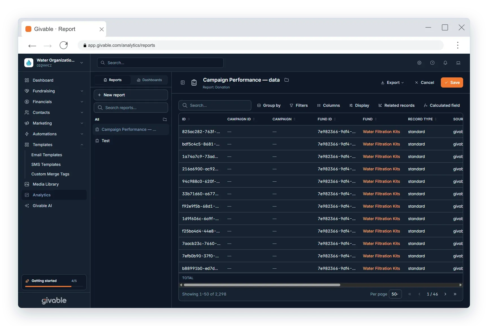Open the help question mark icon
488x326 pixels.
(432, 63)
